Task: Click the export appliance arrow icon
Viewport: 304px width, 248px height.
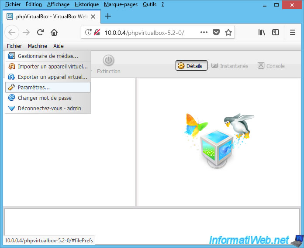Action: pos(11,77)
